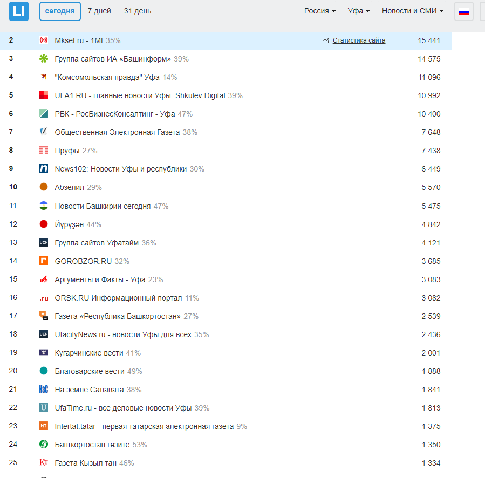Click the GOROBZOR.RU orange favicon
Image resolution: width=485 pixels, height=478 pixels.
point(44,261)
